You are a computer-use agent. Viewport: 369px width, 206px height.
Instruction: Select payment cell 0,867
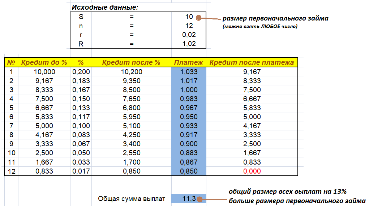coord(189,162)
